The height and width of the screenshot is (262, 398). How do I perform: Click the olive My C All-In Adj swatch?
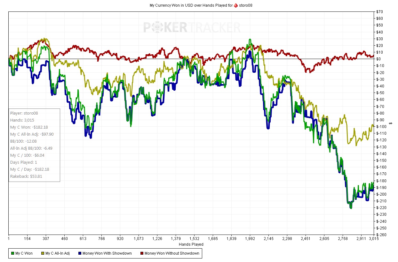pos(42,253)
